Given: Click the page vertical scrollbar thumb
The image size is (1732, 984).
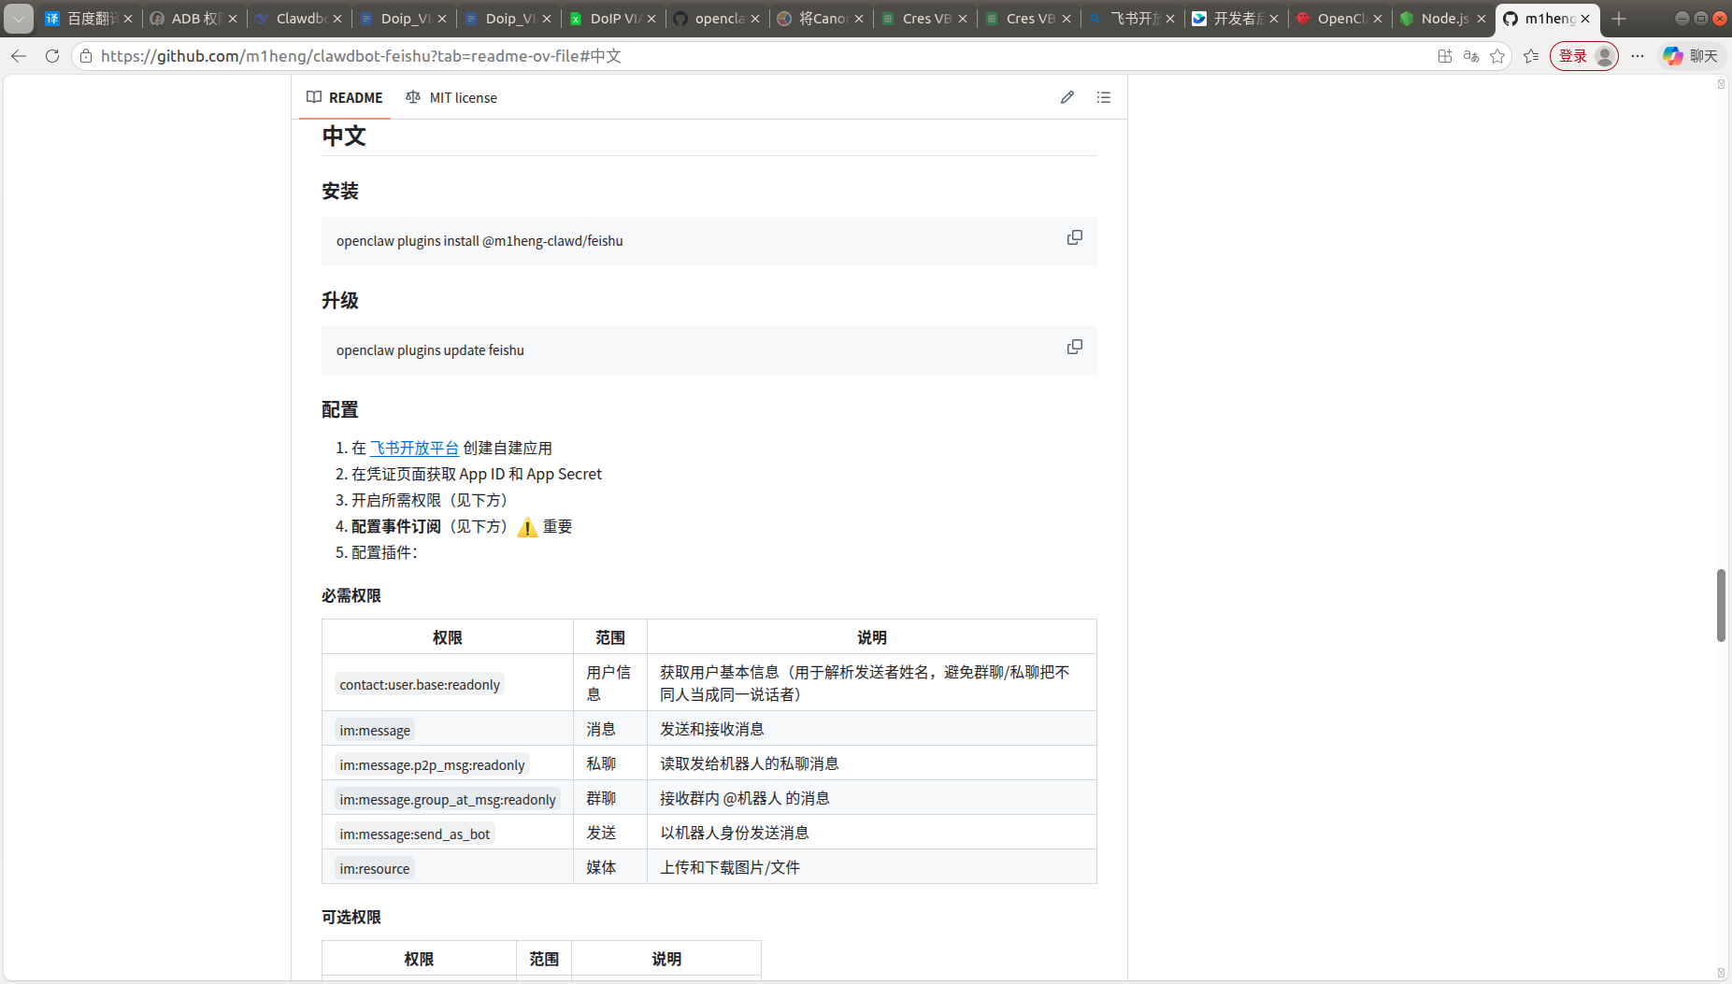Looking at the screenshot, I should click(1720, 605).
